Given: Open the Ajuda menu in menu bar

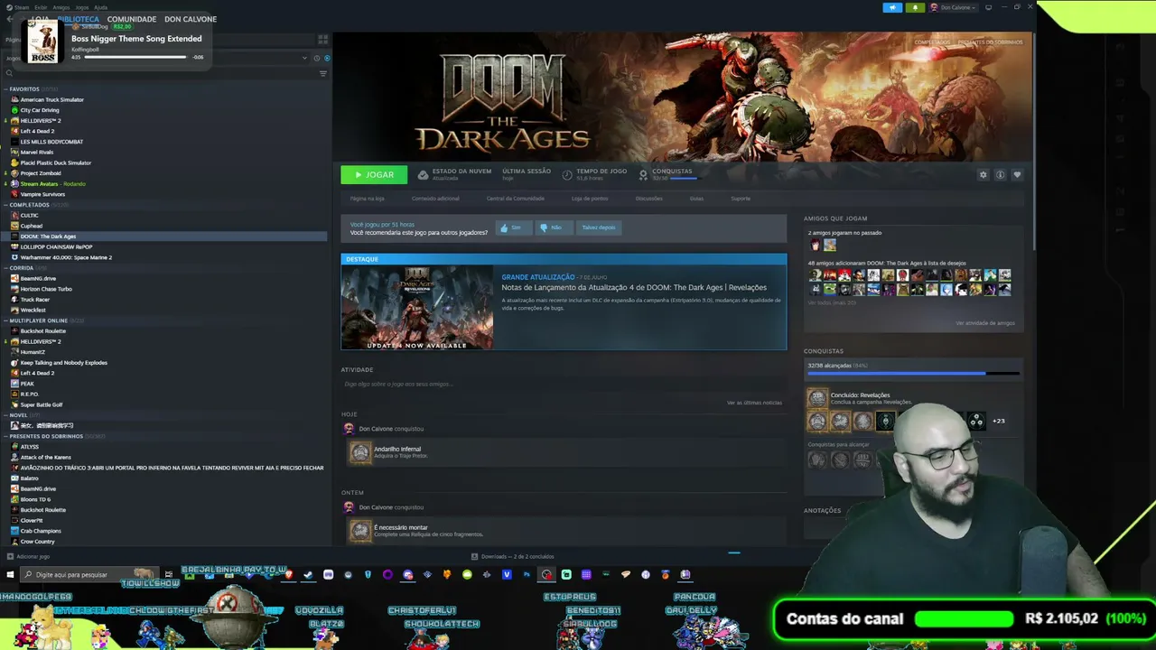Looking at the screenshot, I should [100, 7].
